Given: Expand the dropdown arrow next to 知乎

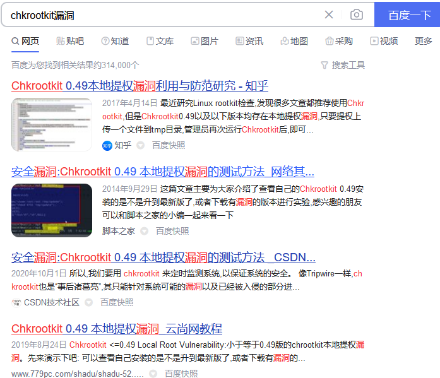Looking at the screenshot, I should click(140, 146).
